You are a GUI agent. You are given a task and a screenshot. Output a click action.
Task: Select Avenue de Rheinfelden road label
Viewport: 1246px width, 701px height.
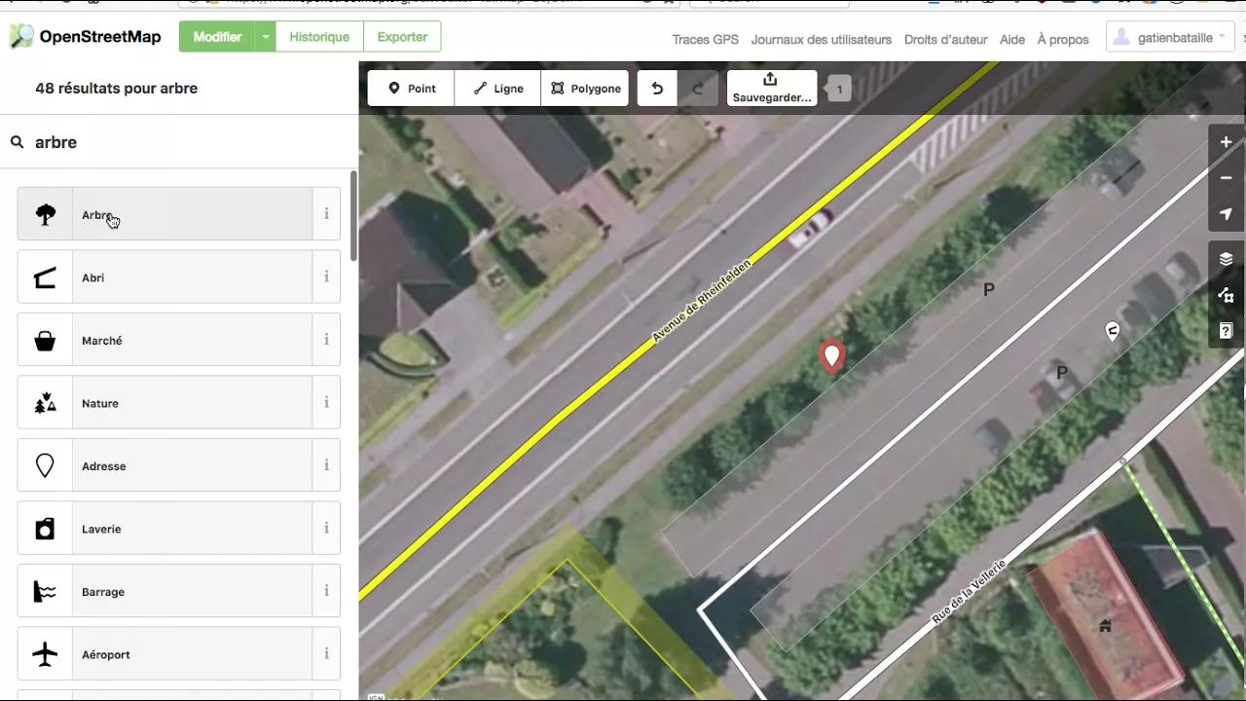pyautogui.click(x=702, y=300)
